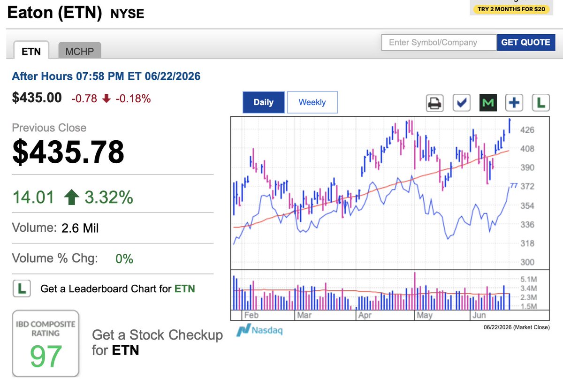Click the Previous Close price $435.78
The width and height of the screenshot is (563, 387).
68,152
